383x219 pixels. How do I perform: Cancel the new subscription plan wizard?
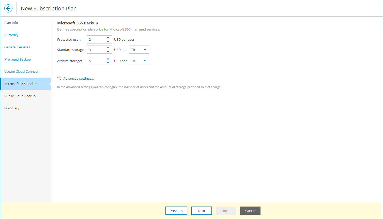[x=250, y=211]
